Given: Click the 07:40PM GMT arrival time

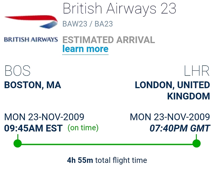Looking at the screenshot, I should coord(180,129).
